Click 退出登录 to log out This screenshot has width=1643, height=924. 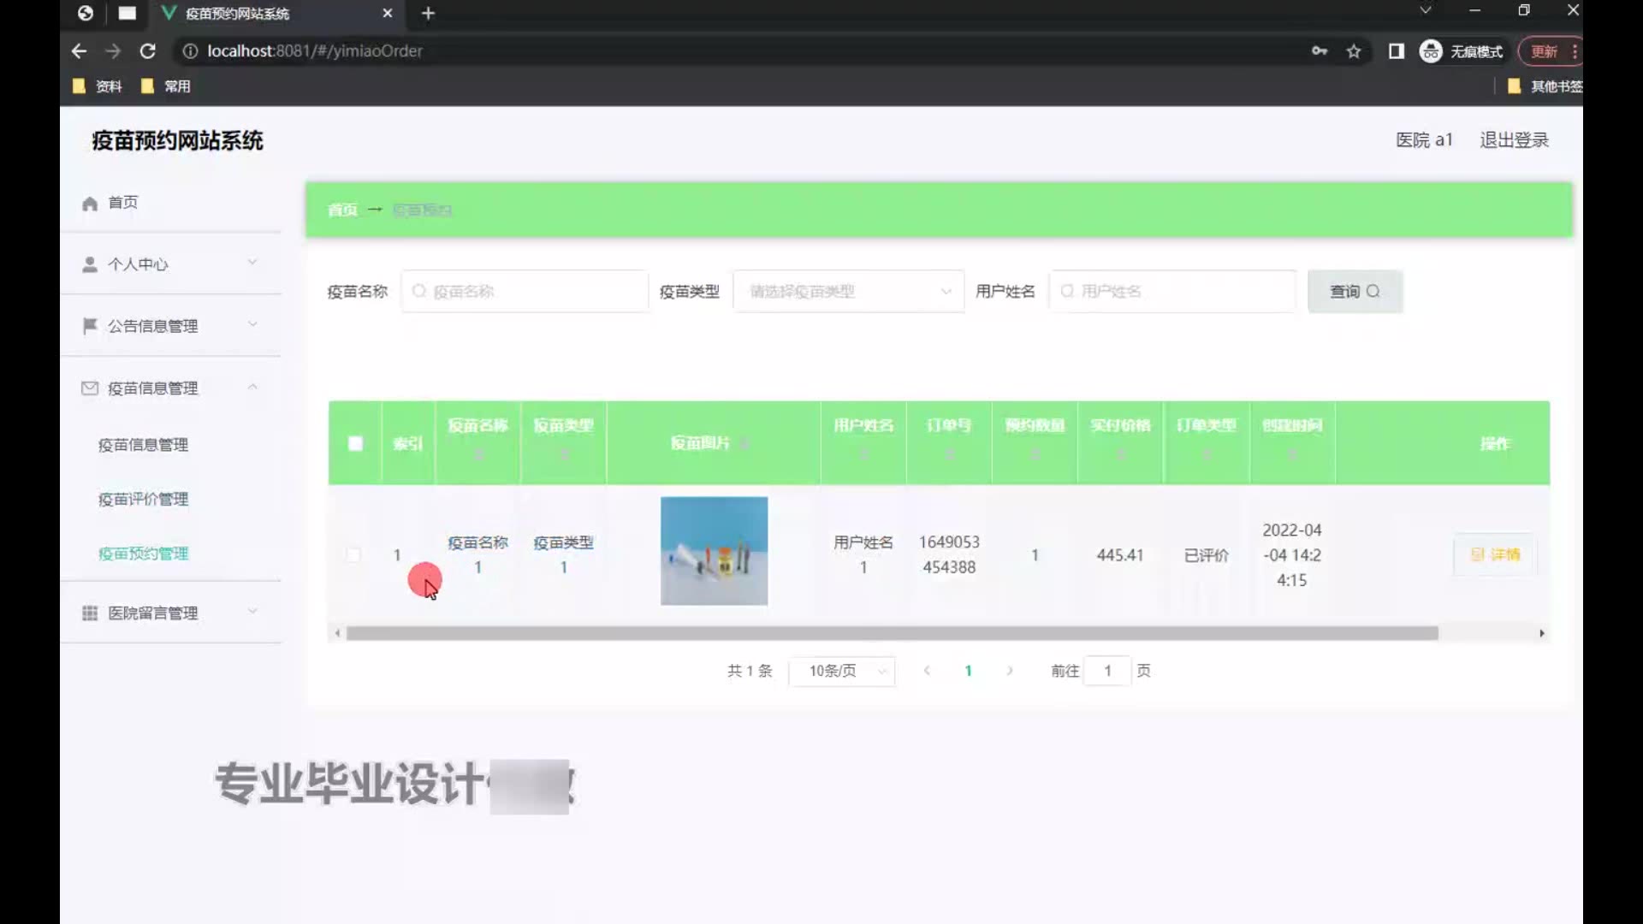pyautogui.click(x=1514, y=140)
